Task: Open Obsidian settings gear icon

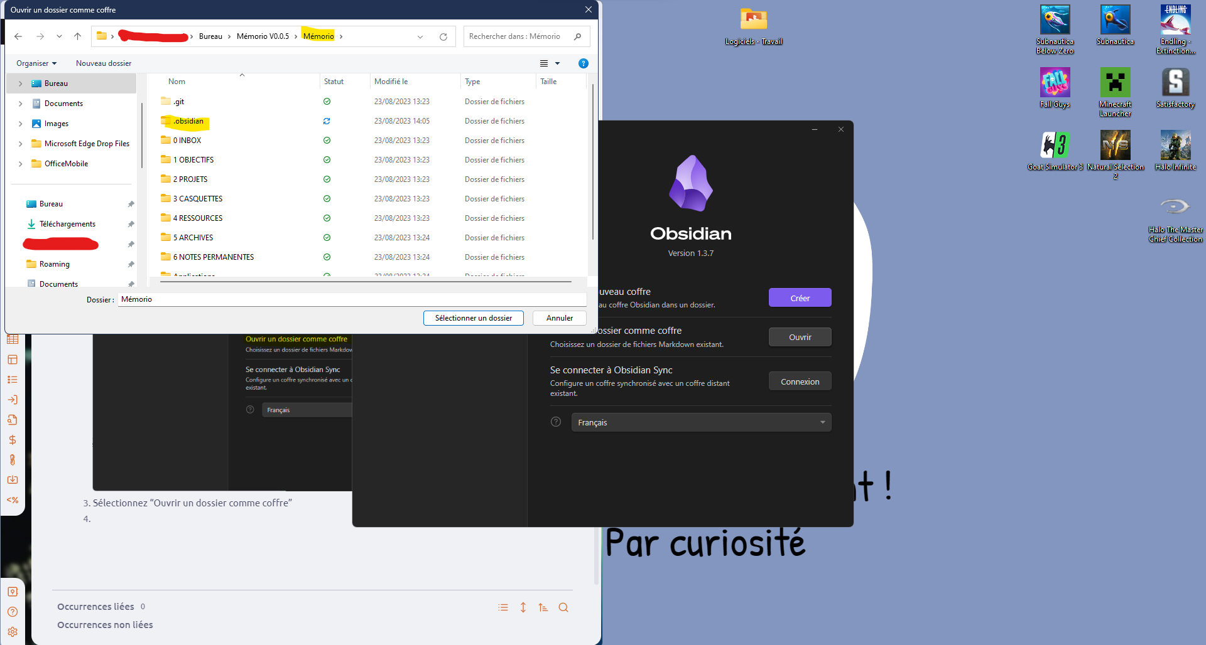Action: click(x=13, y=632)
